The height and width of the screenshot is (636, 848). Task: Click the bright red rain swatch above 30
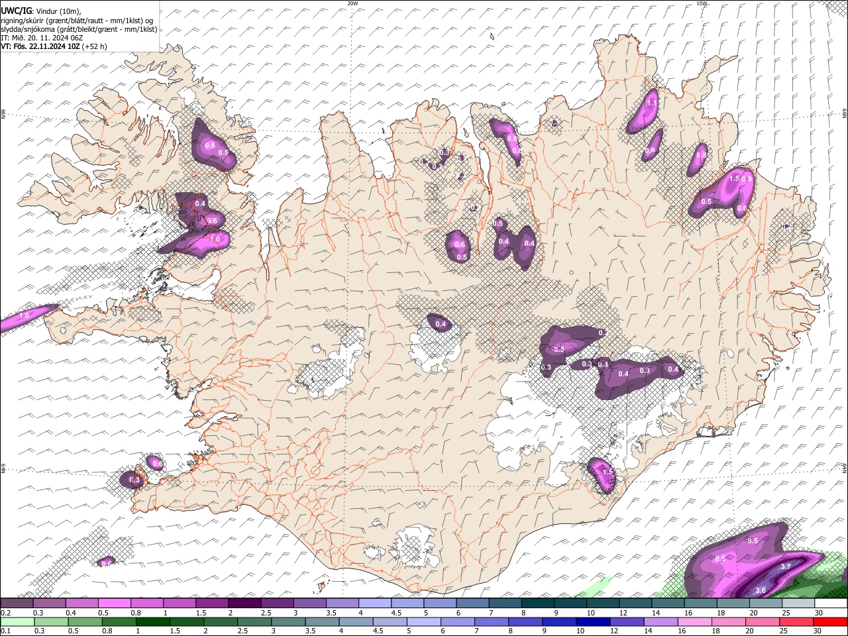click(829, 621)
